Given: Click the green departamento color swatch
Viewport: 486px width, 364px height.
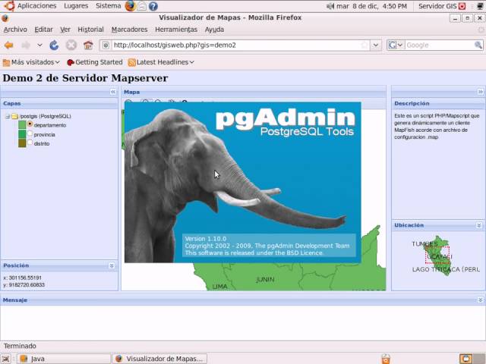Looking at the screenshot, I should 22,124.
